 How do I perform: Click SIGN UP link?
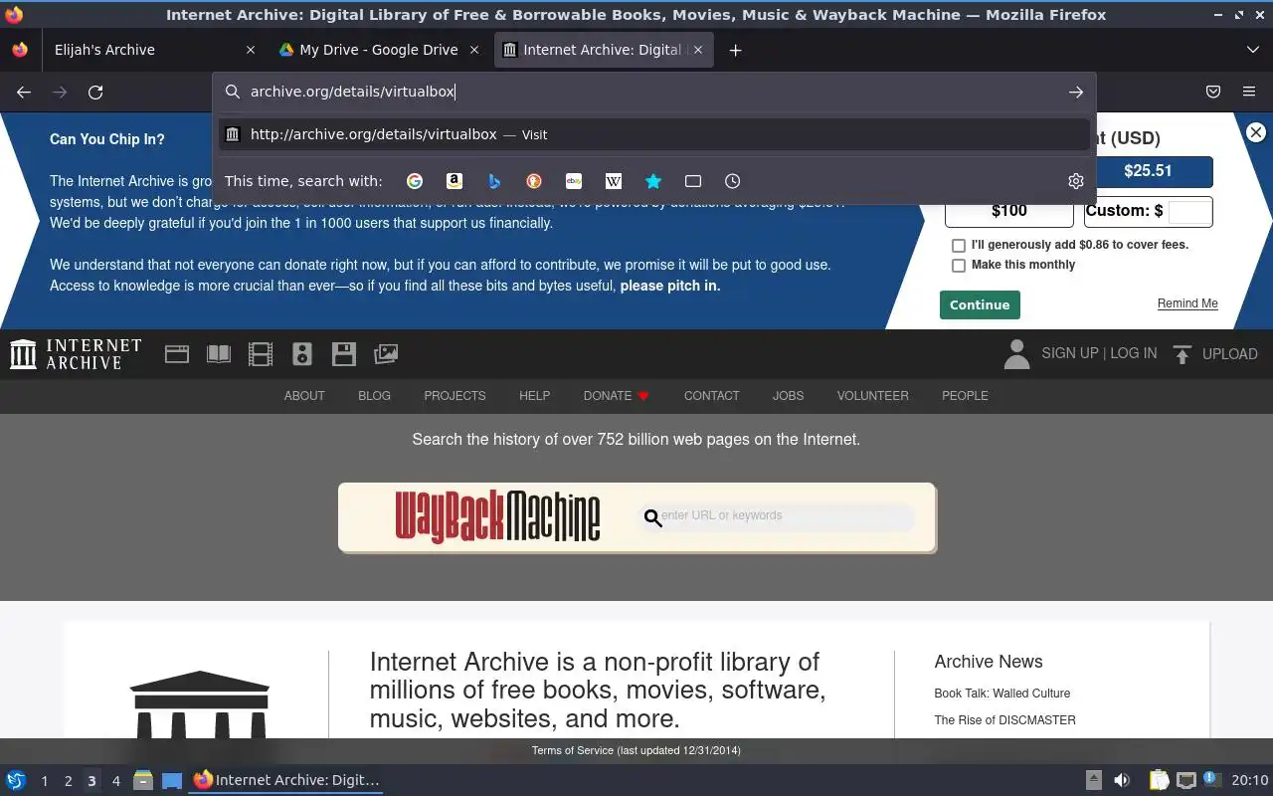pyautogui.click(x=1069, y=353)
